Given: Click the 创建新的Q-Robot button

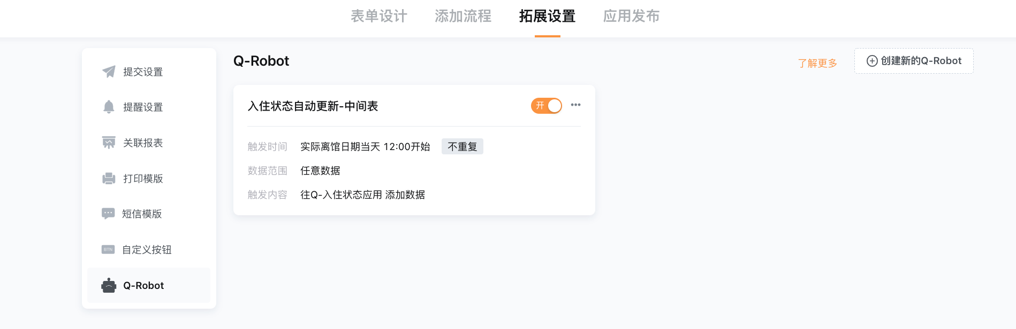Looking at the screenshot, I should (914, 61).
